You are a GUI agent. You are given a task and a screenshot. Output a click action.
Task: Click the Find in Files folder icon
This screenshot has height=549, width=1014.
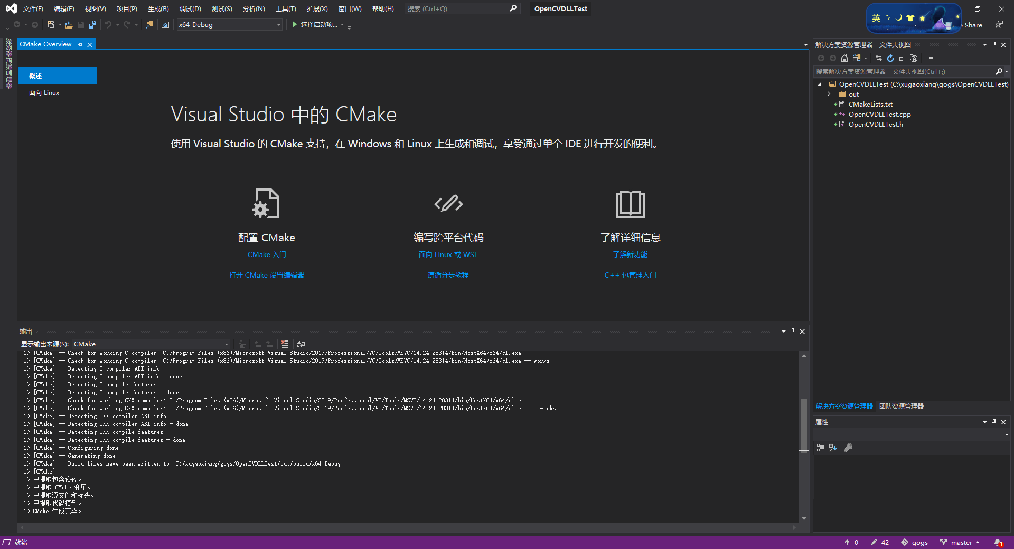click(x=150, y=25)
